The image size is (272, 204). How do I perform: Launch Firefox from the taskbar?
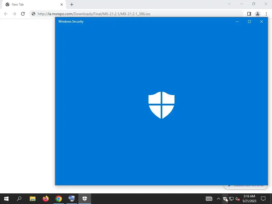click(x=46, y=199)
